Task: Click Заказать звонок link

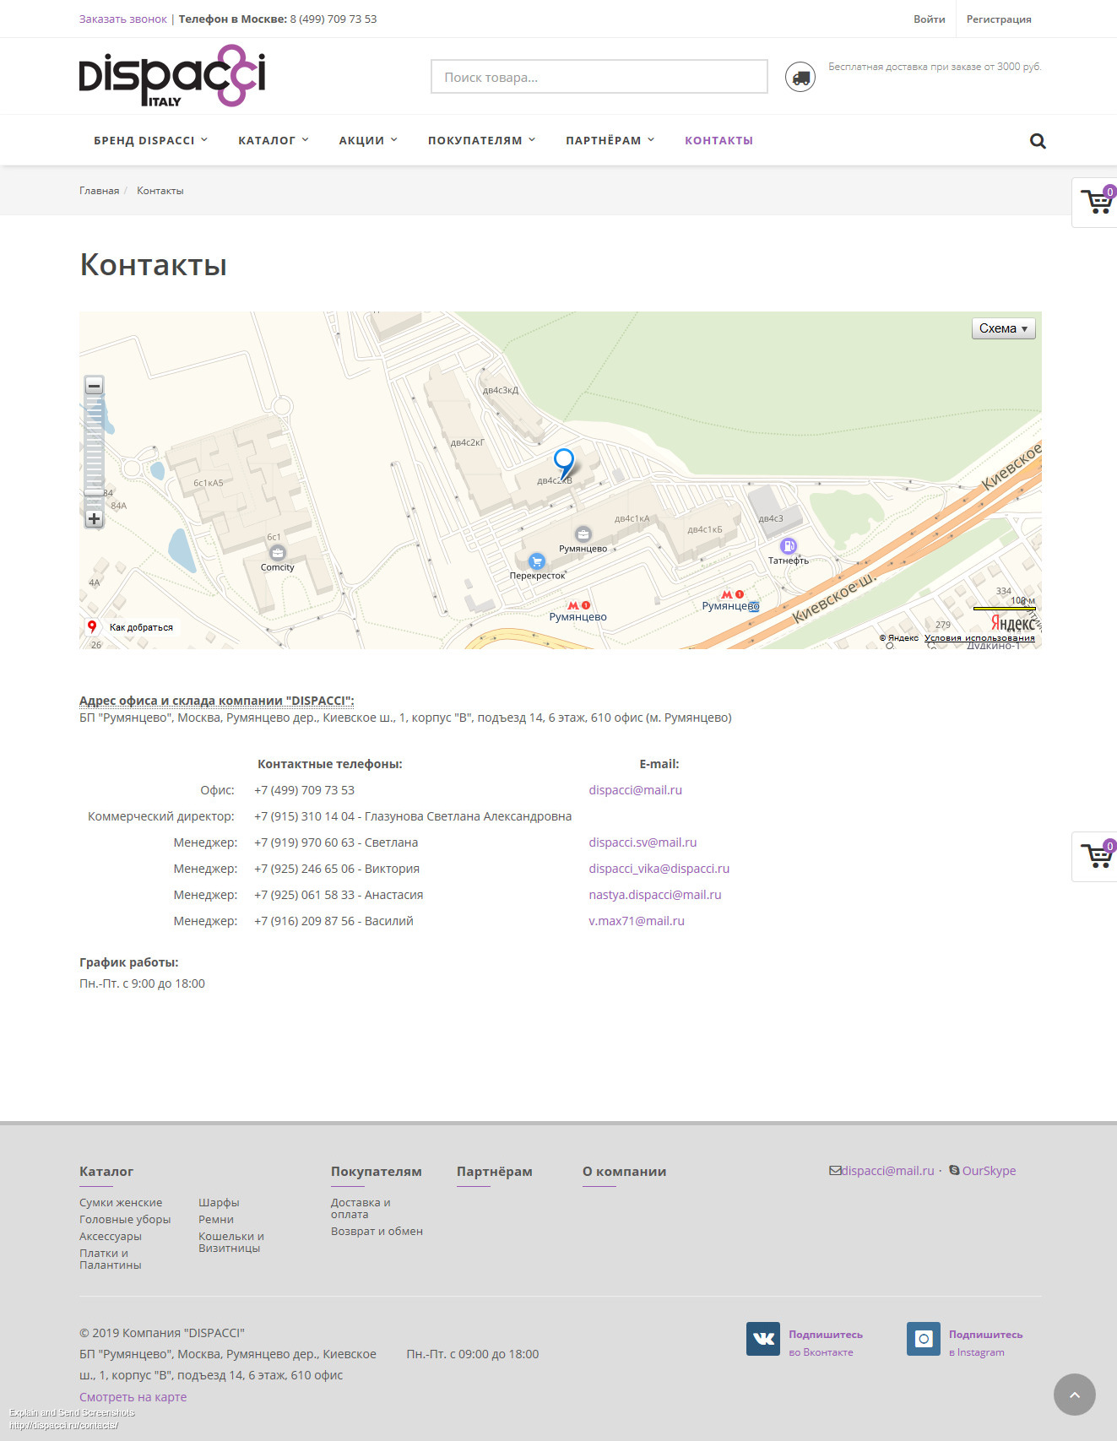Action: (x=123, y=19)
